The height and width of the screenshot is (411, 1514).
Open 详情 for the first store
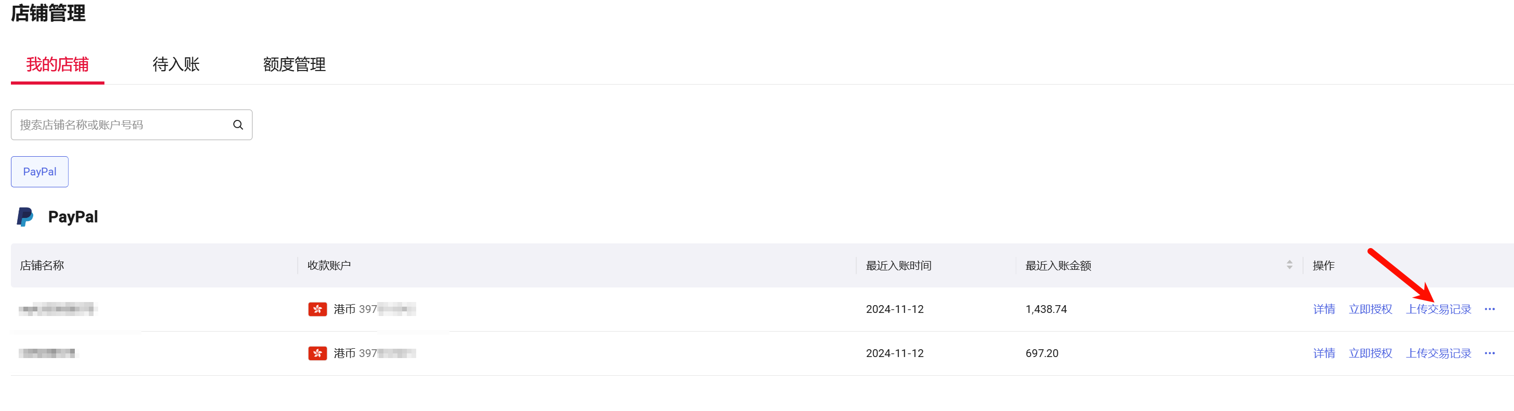point(1324,309)
